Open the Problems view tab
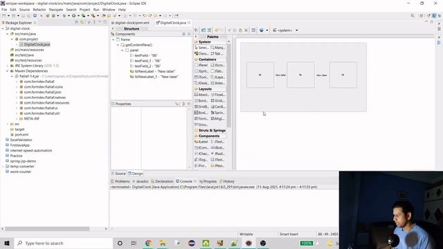The image size is (443, 249). tap(120, 181)
